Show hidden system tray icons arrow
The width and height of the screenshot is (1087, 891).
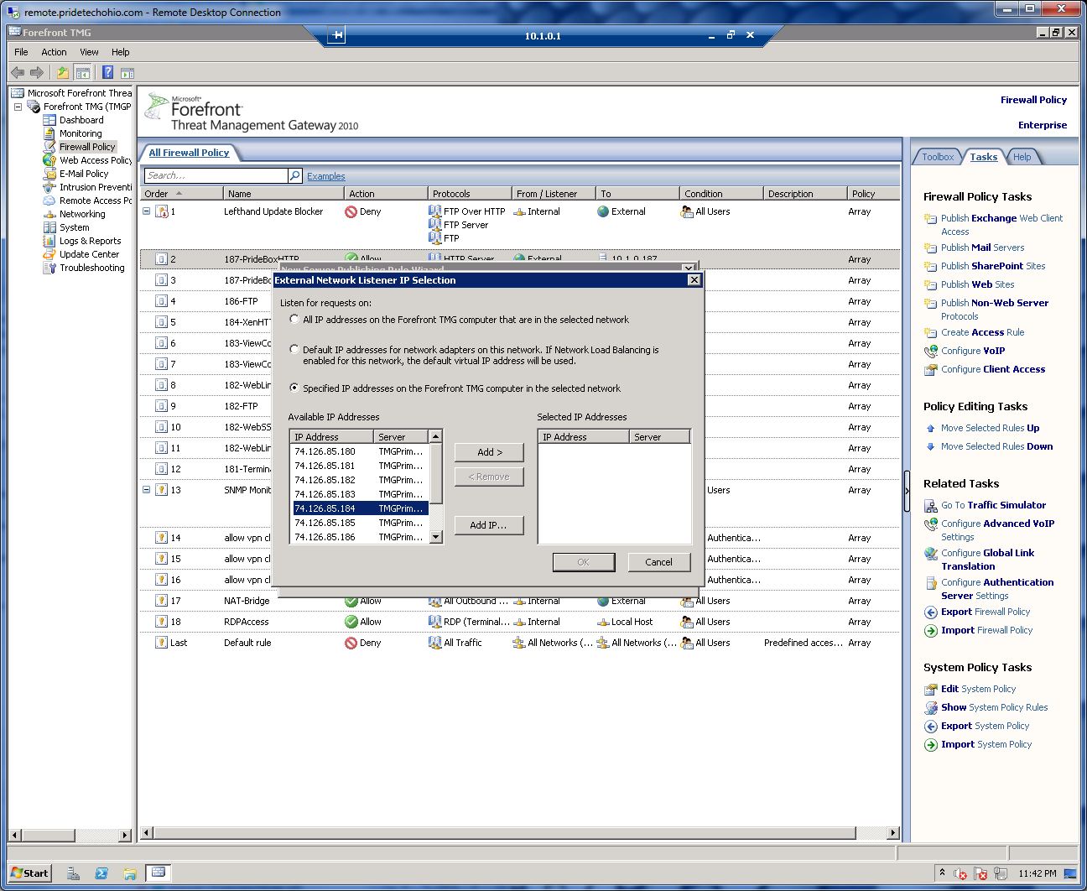tap(942, 873)
